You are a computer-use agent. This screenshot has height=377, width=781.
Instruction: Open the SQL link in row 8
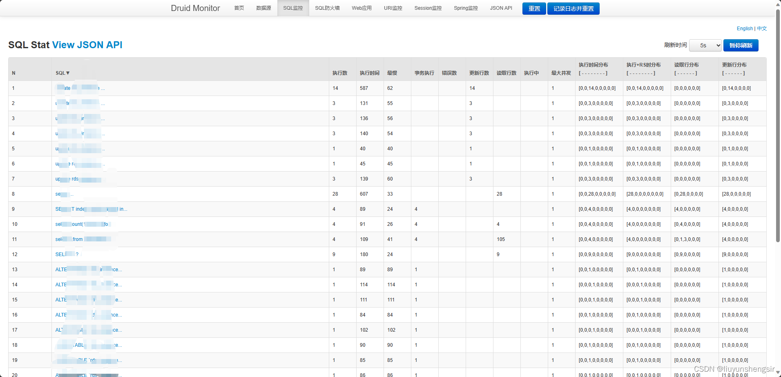[x=65, y=194]
